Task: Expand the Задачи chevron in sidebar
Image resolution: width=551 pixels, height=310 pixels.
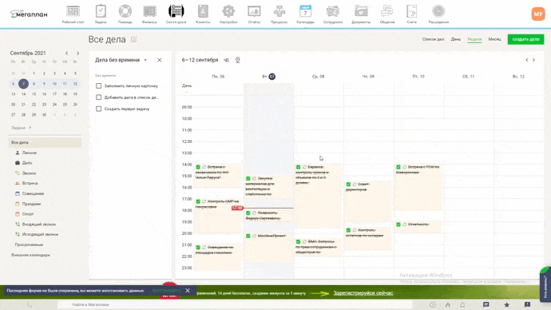Action: pyautogui.click(x=30, y=128)
